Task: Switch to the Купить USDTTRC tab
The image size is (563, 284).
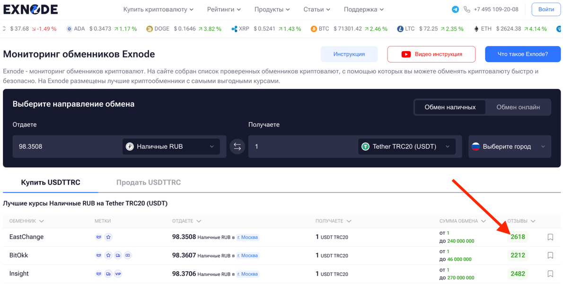Action: (x=51, y=182)
